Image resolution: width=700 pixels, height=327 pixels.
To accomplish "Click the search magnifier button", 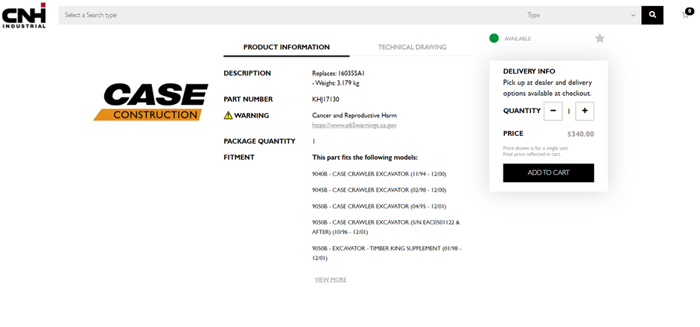I will coord(652,15).
